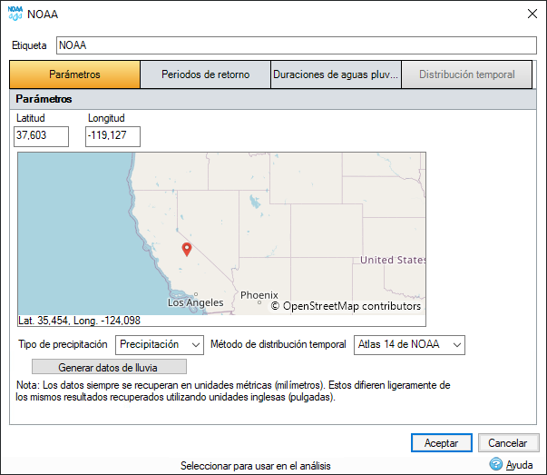
Task: Click the OpenStreetMap contributors attribution
Action: click(x=346, y=306)
